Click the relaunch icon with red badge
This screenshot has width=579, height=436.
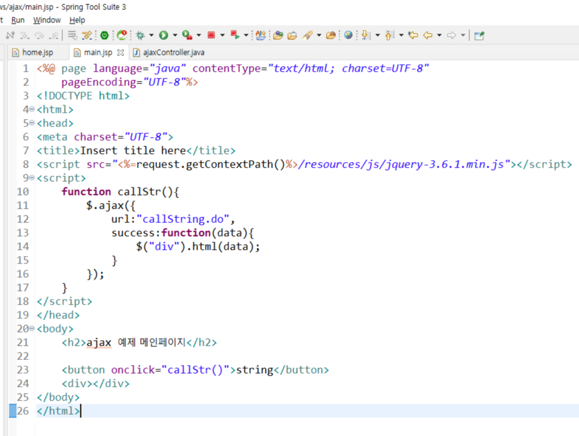pos(122,36)
